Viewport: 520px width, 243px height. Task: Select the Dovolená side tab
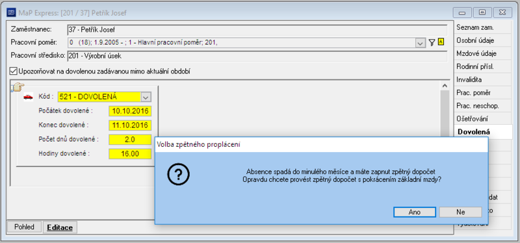[x=483, y=132]
